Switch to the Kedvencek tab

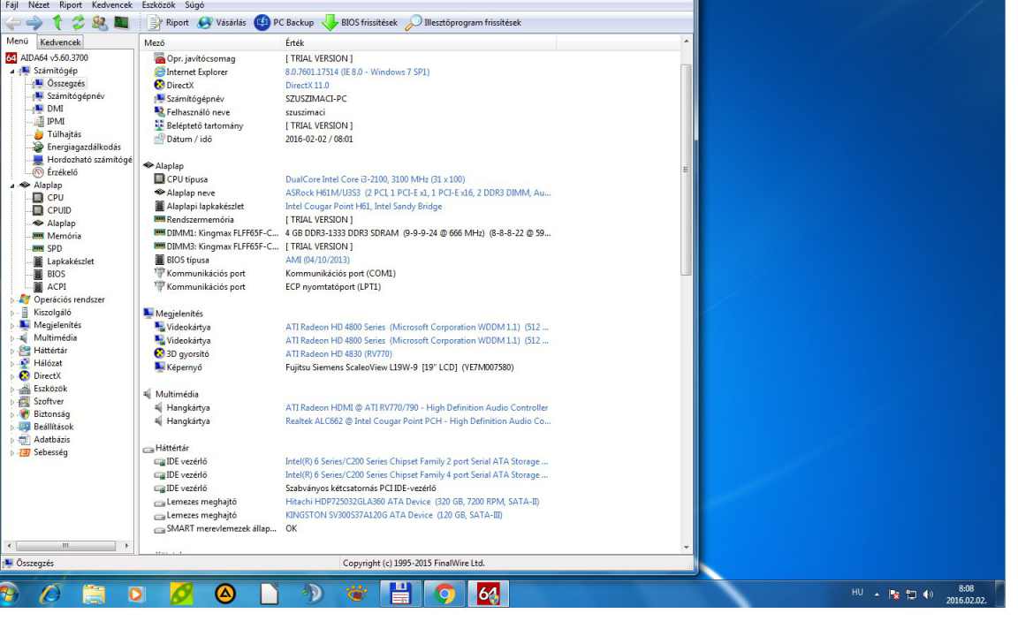[x=60, y=42]
